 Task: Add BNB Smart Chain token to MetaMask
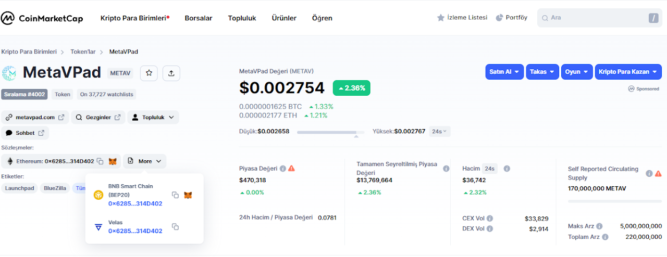(188, 195)
